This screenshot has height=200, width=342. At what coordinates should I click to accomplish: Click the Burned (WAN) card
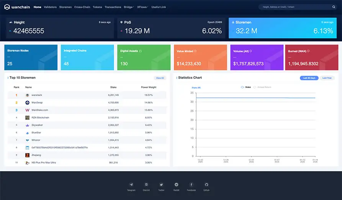[312, 57]
